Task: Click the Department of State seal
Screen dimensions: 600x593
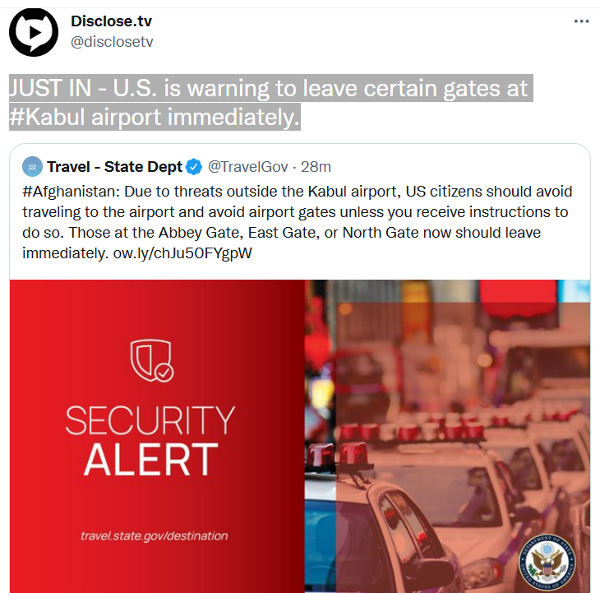Action: (547, 562)
